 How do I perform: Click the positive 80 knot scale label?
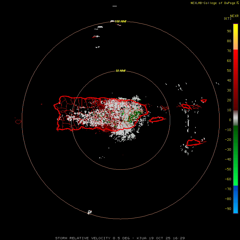click(x=229, y=41)
